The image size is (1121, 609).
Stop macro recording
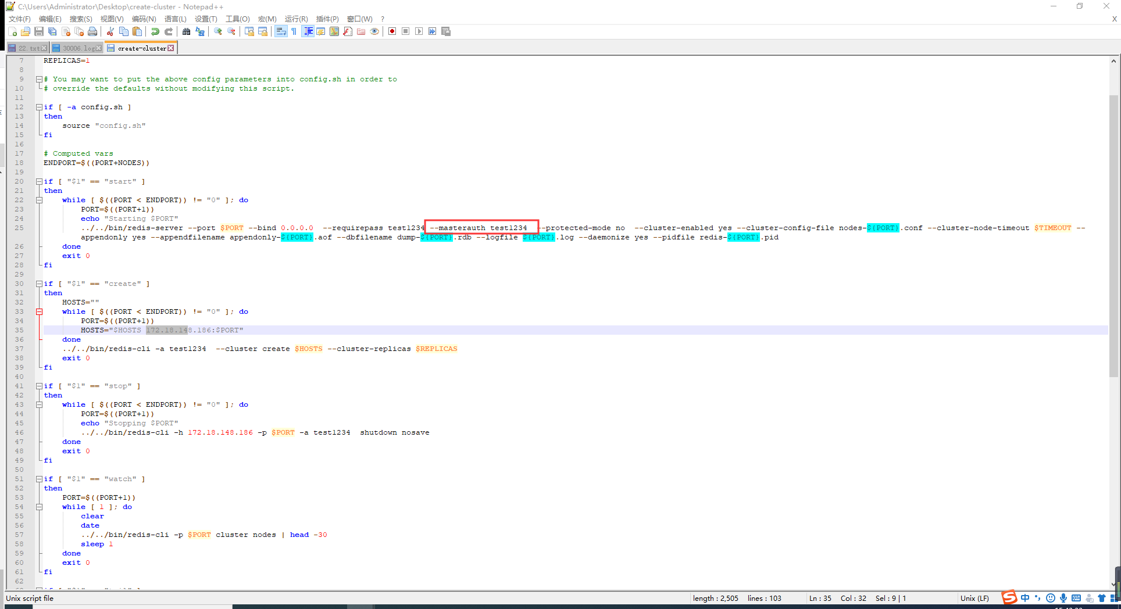click(406, 31)
